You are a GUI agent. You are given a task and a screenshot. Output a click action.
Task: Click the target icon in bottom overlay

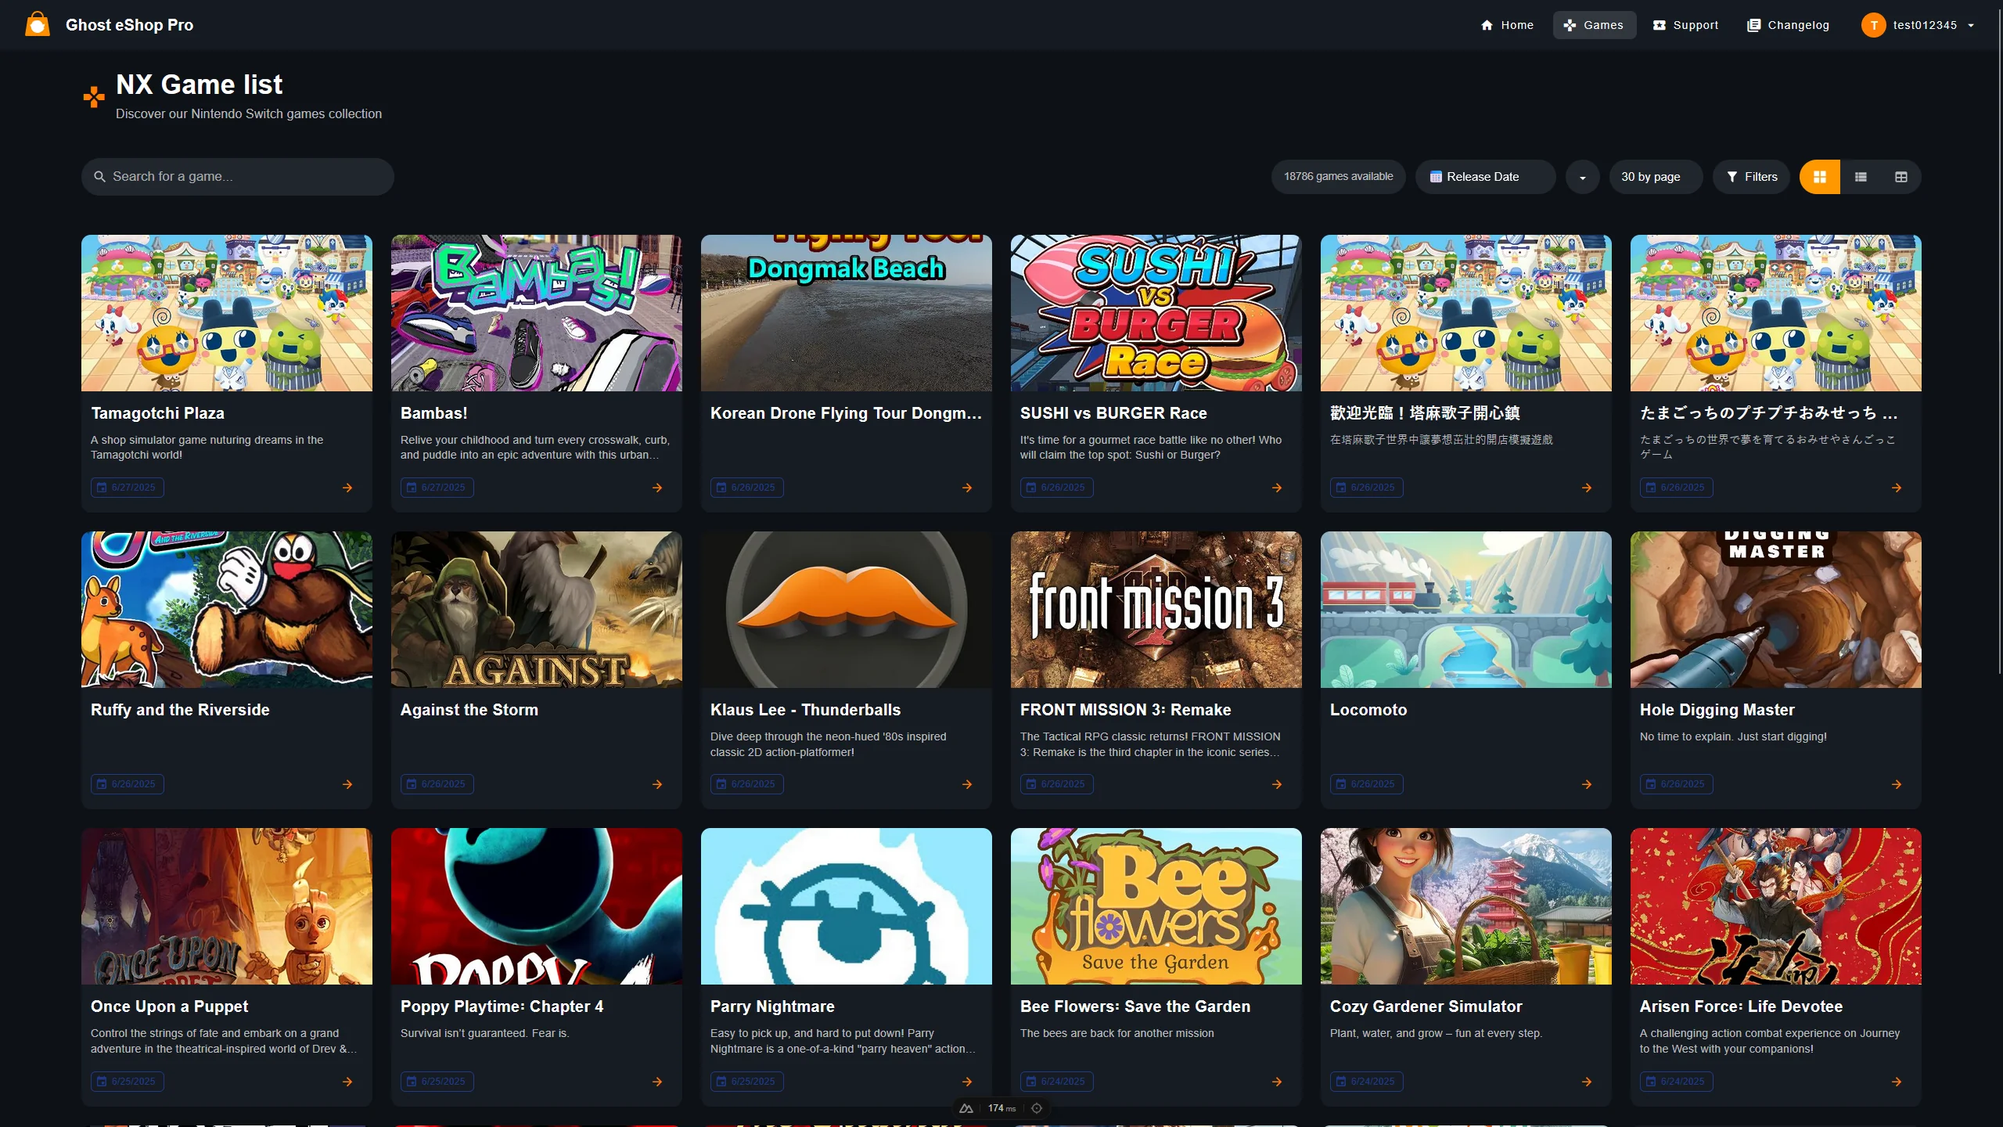click(1037, 1108)
